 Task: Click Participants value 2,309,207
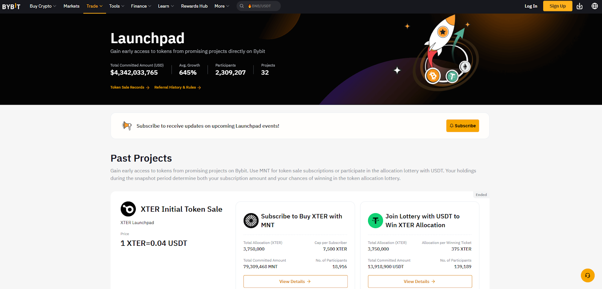[x=230, y=72]
